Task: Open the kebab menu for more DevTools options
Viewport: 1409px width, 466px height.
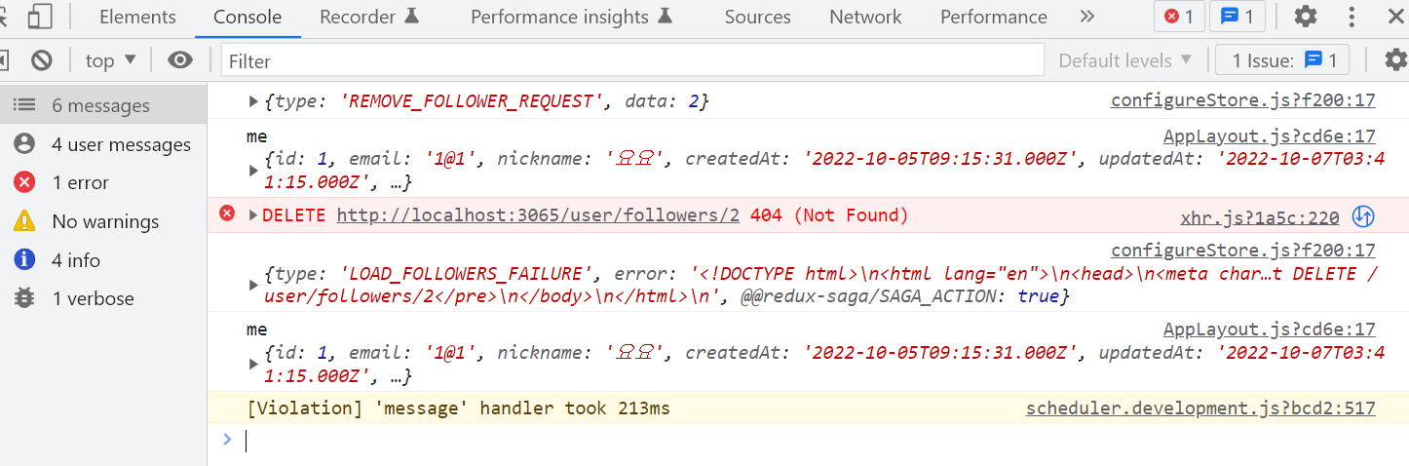Action: click(x=1352, y=17)
